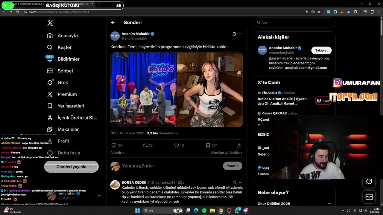Screen dimensions: 383x215
Task: Open a new browser tab
Action: [x=99, y=4]
